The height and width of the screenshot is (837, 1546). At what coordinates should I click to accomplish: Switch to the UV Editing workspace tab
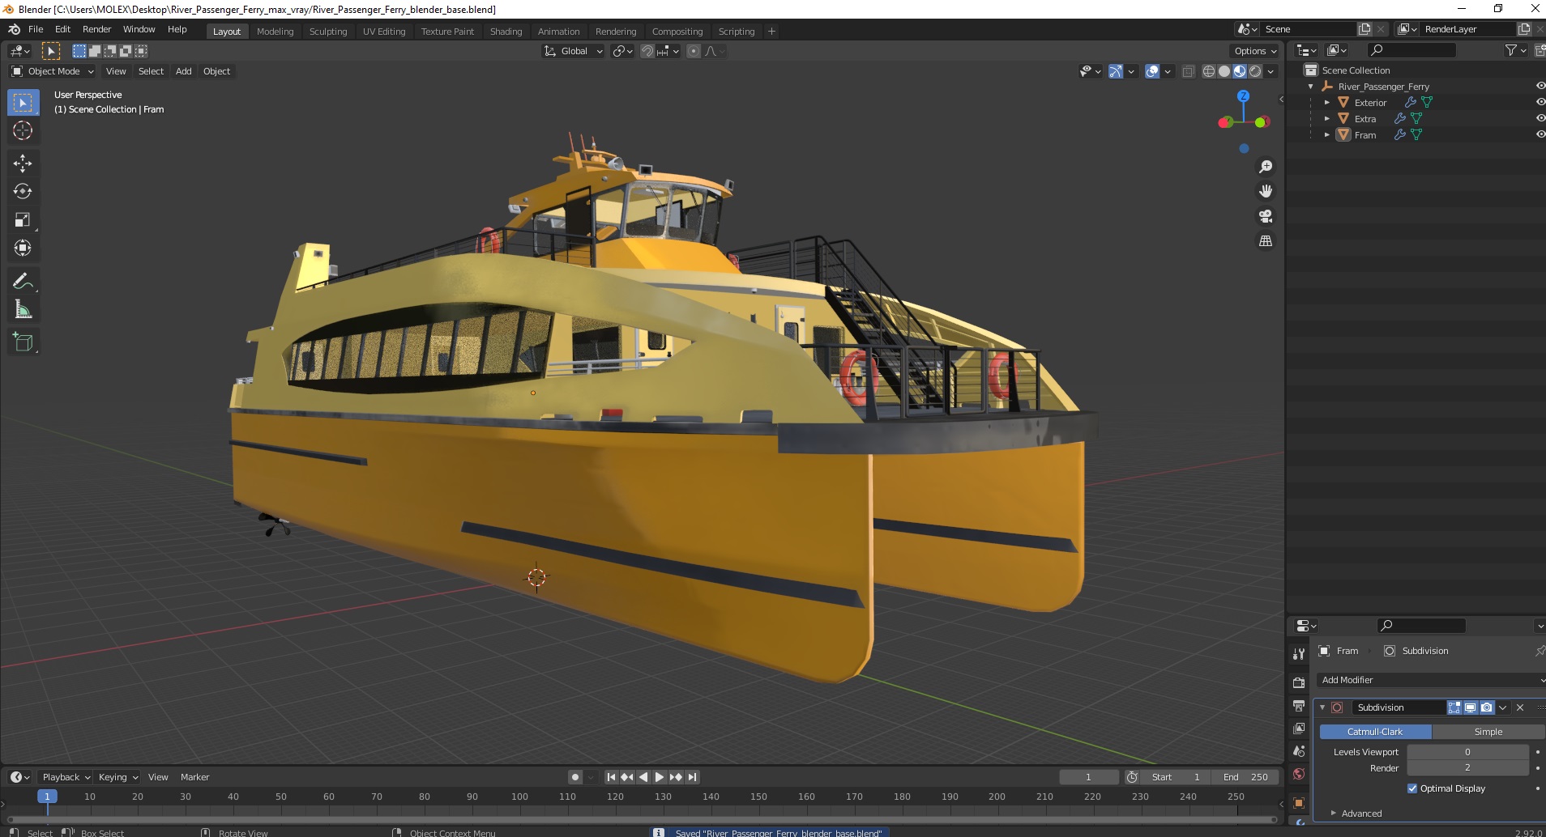tap(384, 32)
